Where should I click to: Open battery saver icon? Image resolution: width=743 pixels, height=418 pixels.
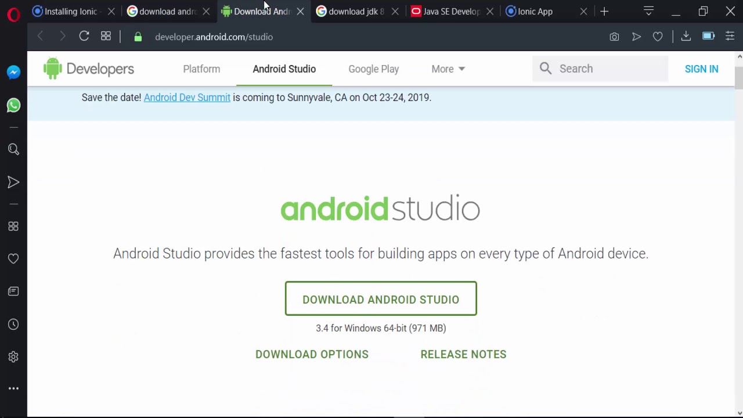(708, 36)
